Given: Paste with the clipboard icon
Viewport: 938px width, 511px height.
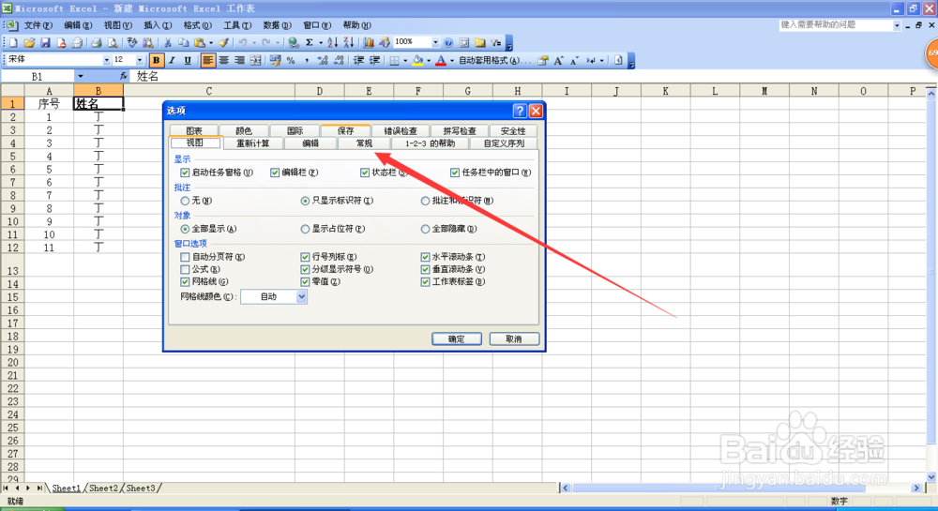Looking at the screenshot, I should [199, 42].
